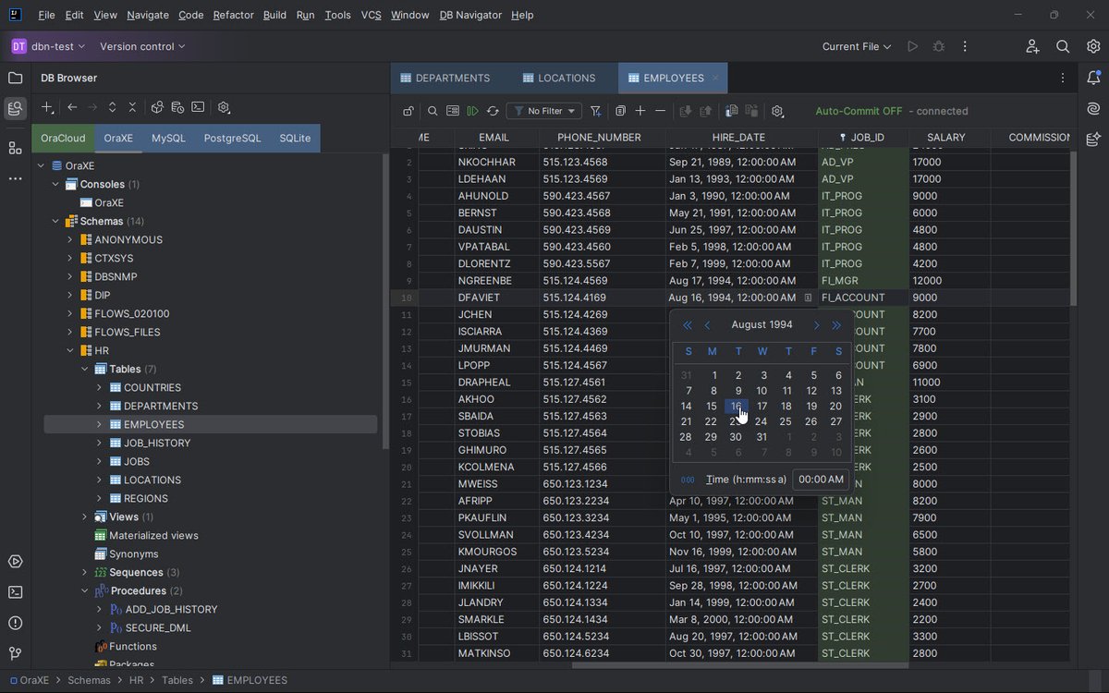Image resolution: width=1109 pixels, height=693 pixels.
Task: Open IDE settings gear in title bar
Action: (x=1092, y=46)
